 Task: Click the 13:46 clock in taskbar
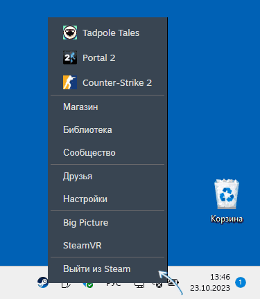coord(220,277)
